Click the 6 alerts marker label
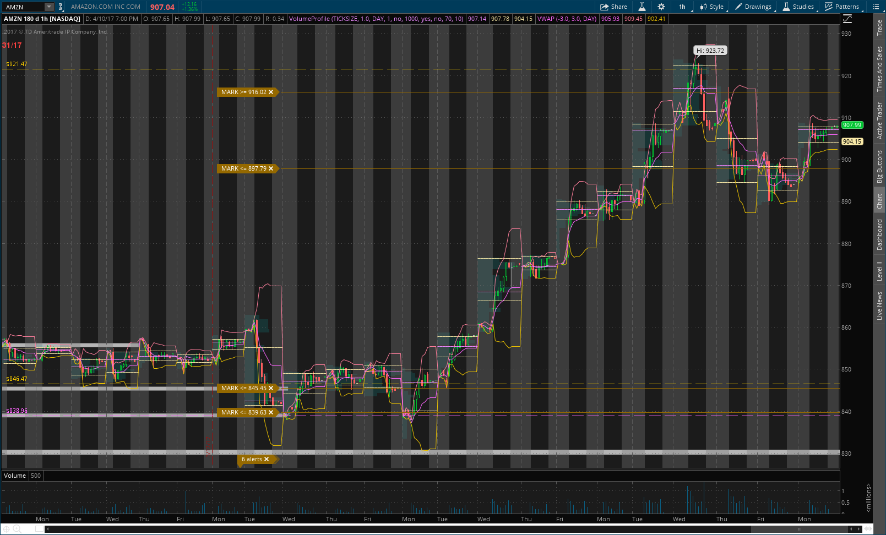 (x=252, y=459)
